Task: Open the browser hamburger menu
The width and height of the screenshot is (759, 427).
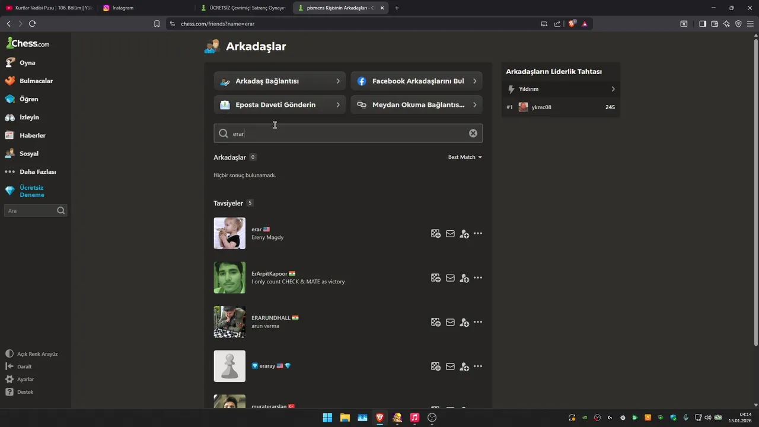Action: click(x=750, y=24)
